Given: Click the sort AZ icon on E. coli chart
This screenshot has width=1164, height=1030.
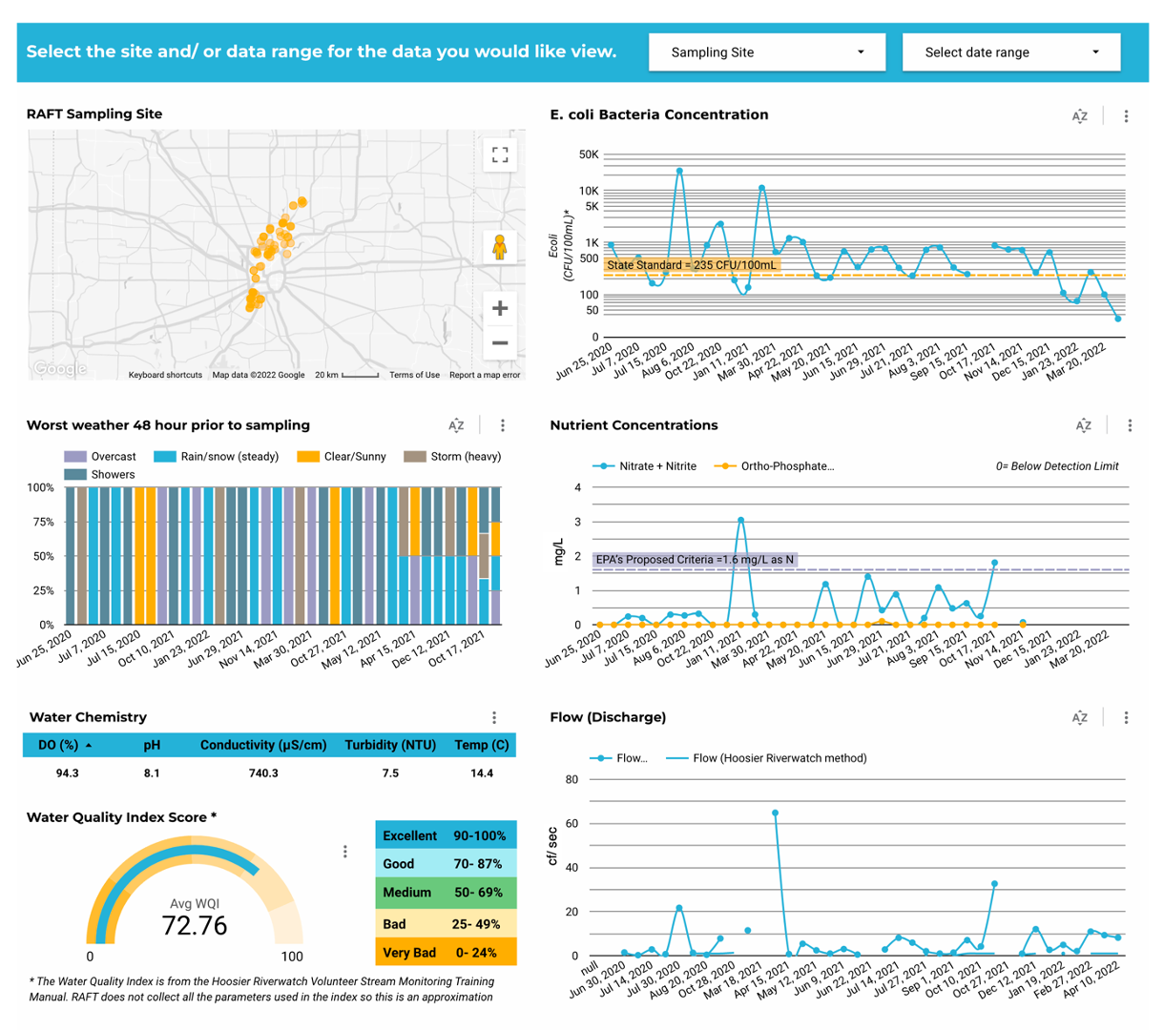Looking at the screenshot, I should [x=1079, y=116].
